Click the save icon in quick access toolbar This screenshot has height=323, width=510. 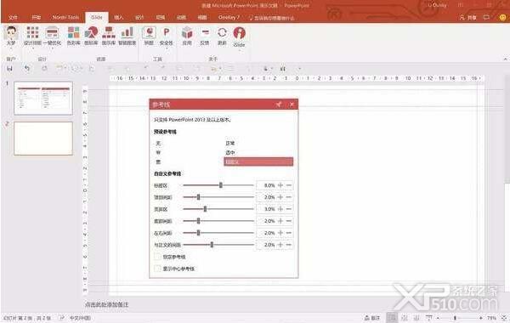[9, 69]
